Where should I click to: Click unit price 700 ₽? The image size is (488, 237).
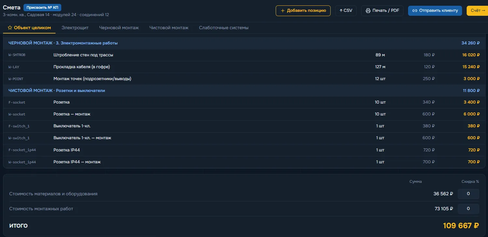click(x=429, y=162)
